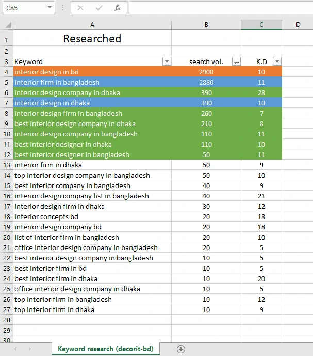The image size is (313, 356).
Task: Click the orange cell interior design in bd
Action: click(x=92, y=72)
